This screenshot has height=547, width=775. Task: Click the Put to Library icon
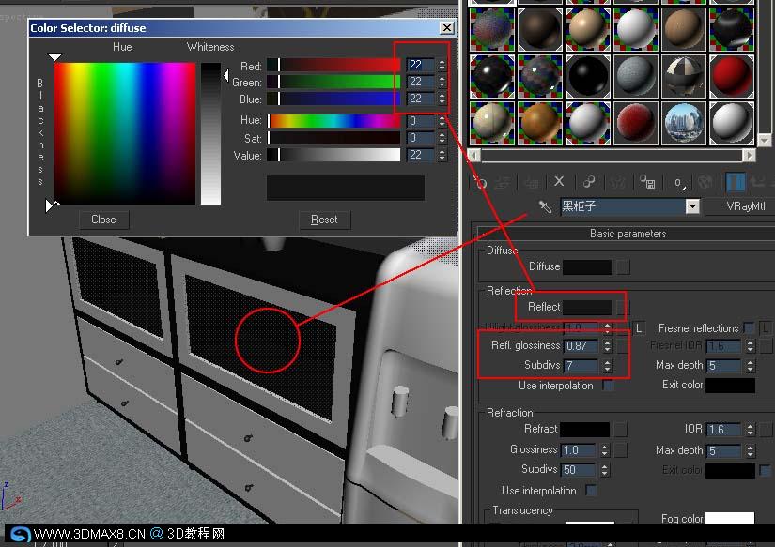tap(647, 183)
